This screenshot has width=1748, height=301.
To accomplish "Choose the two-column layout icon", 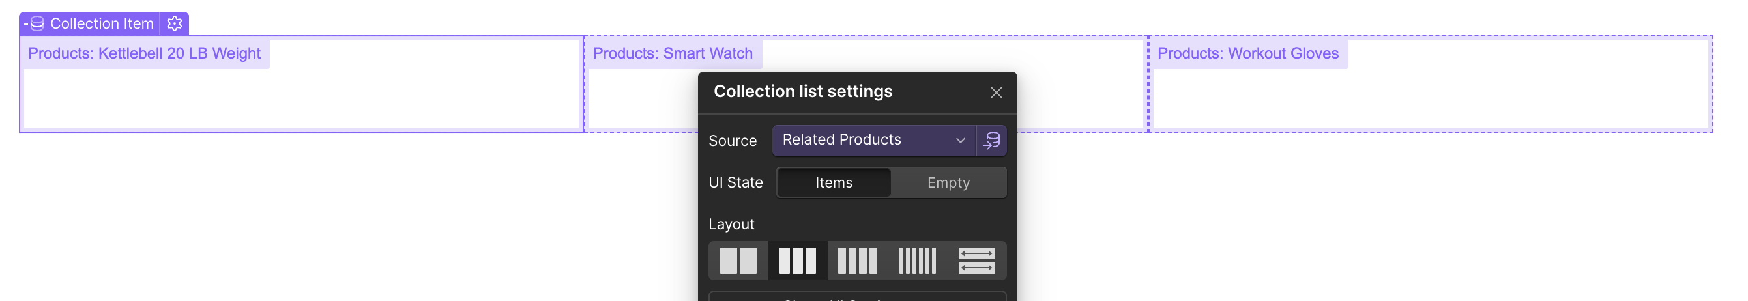I will [x=738, y=261].
